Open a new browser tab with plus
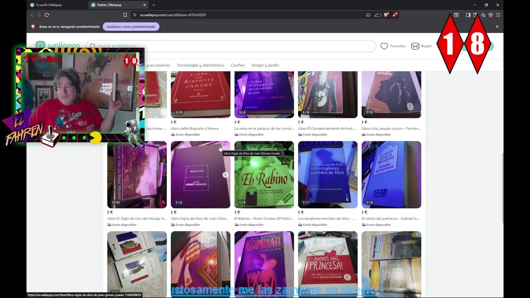 tap(154, 5)
